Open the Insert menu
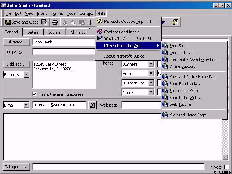The width and height of the screenshot is (232, 174). point(42,14)
